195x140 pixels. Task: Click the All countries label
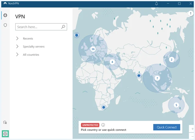click(31, 55)
